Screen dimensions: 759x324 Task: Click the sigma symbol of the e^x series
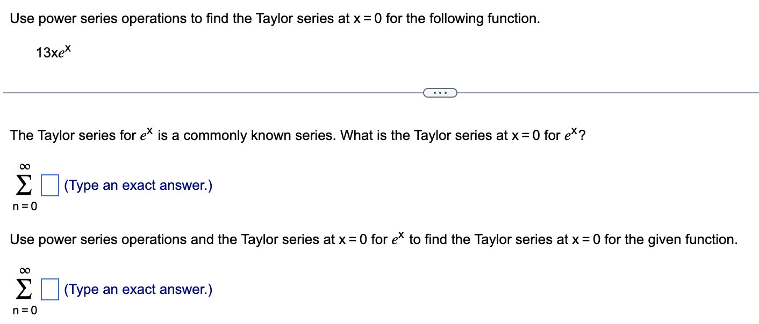[x=24, y=186]
